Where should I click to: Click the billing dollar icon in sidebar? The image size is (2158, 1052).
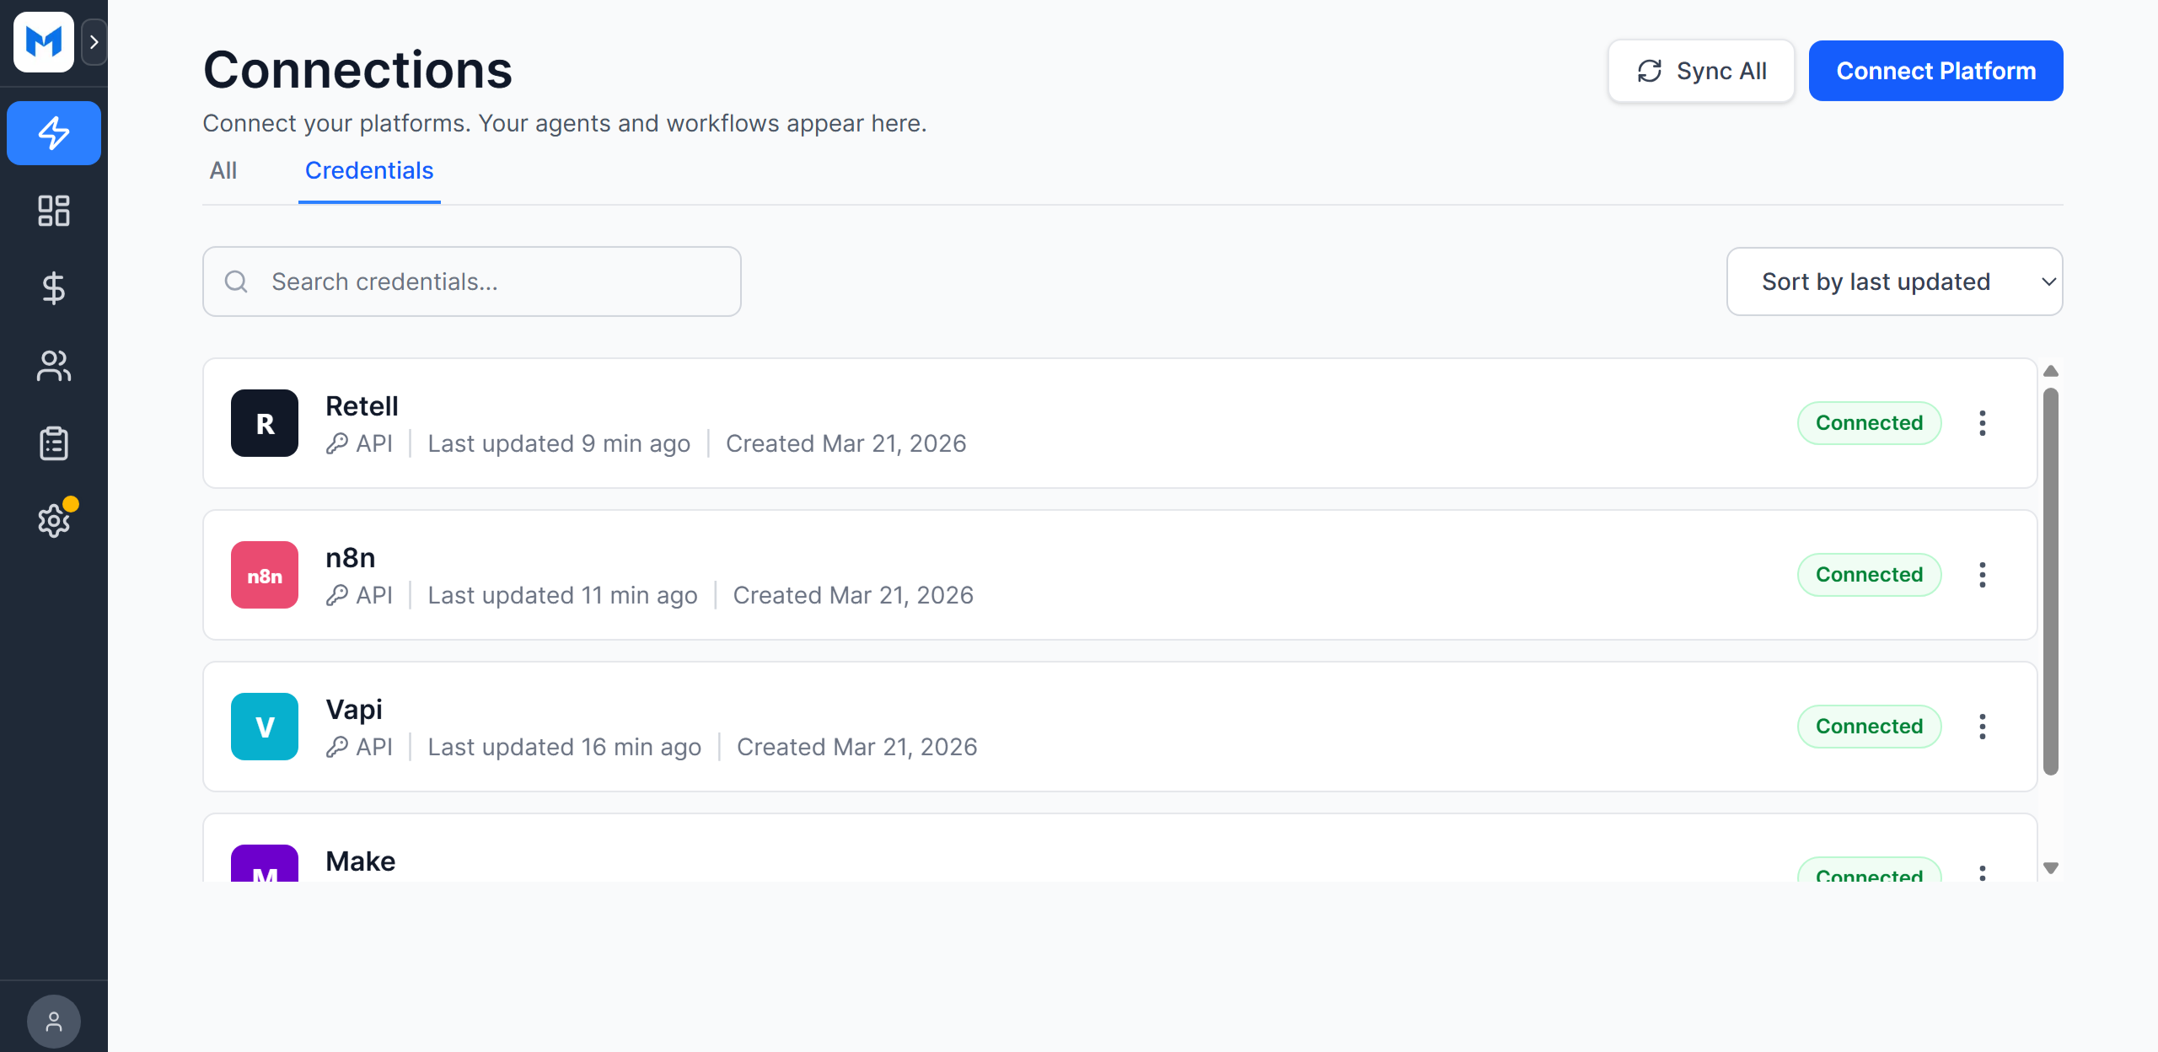tap(53, 289)
